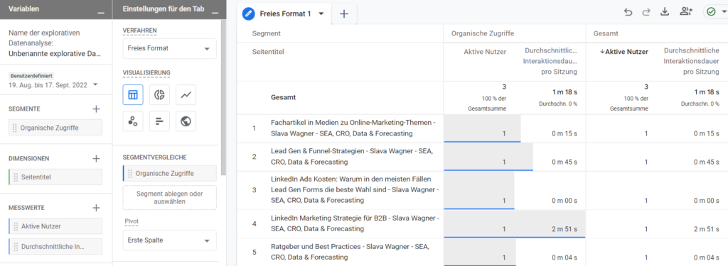This screenshot has height=266, width=728.
Task: Add a new tab with plus
Action: click(344, 14)
